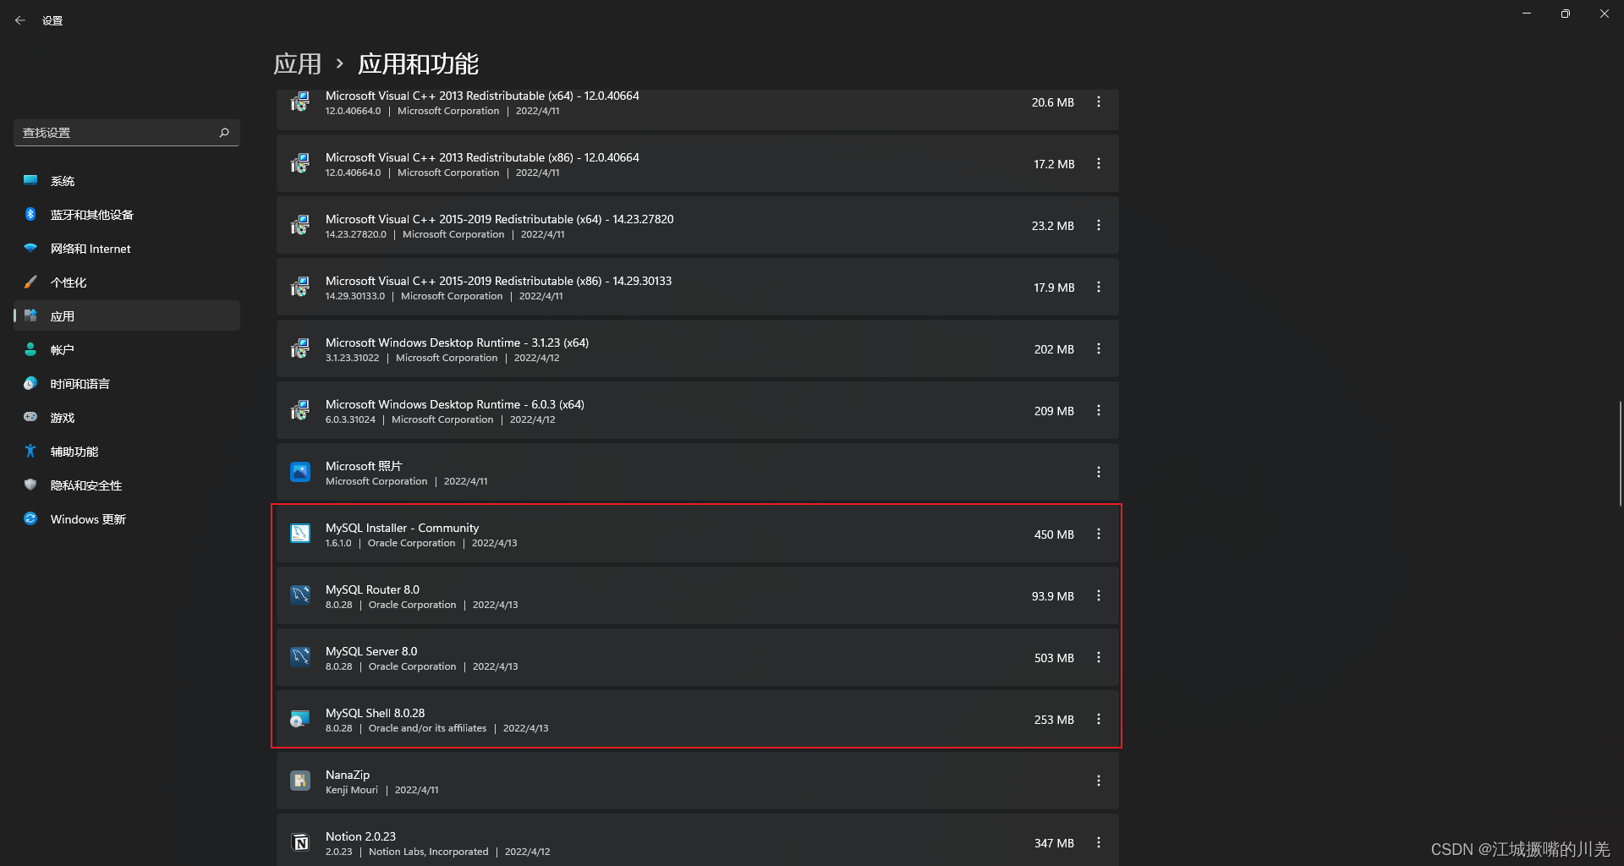Click the 游戏 controller icon
Viewport: 1624px width, 866px height.
(30, 417)
